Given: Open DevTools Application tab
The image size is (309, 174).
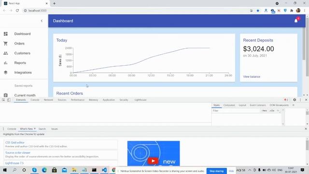Looking at the screenshot, I should click(109, 100).
